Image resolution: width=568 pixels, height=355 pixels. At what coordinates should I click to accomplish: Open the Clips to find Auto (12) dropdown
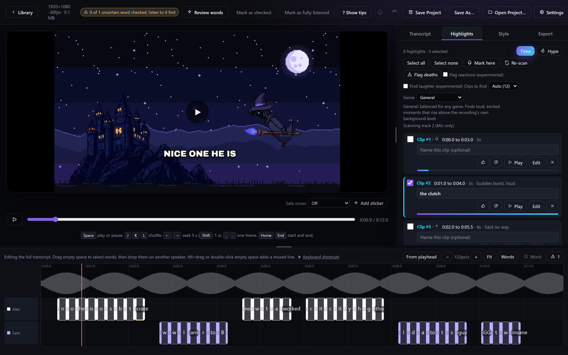pyautogui.click(x=503, y=86)
